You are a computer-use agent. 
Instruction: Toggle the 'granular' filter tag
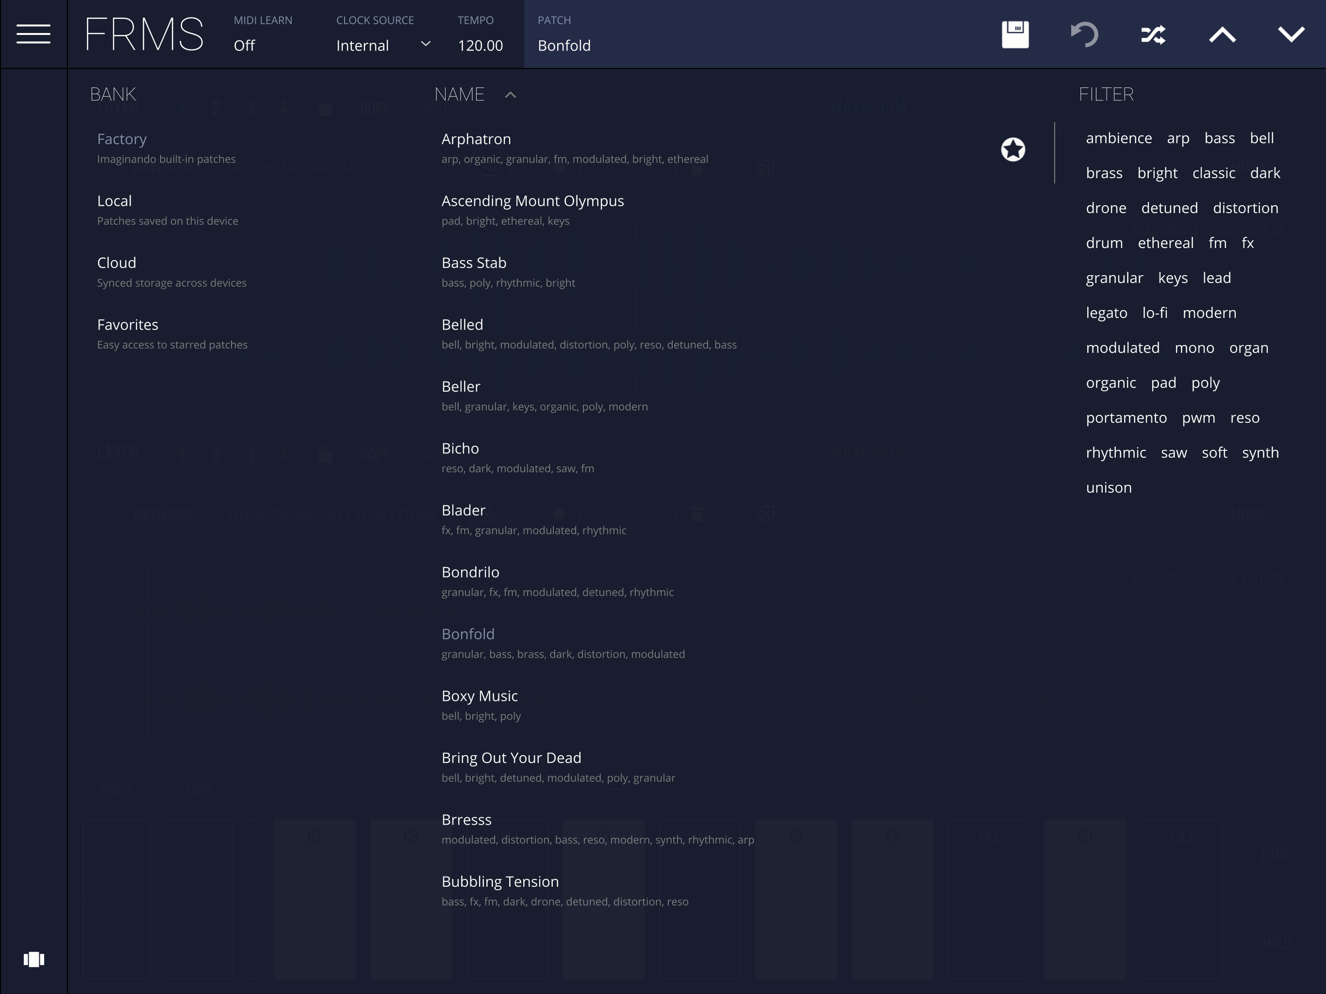pos(1114,278)
